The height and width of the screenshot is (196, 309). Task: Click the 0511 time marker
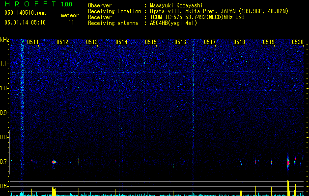pos(33,42)
